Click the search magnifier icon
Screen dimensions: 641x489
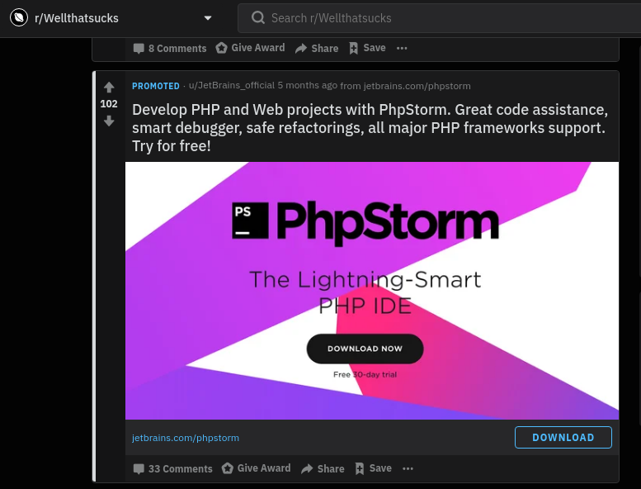pyautogui.click(x=258, y=17)
